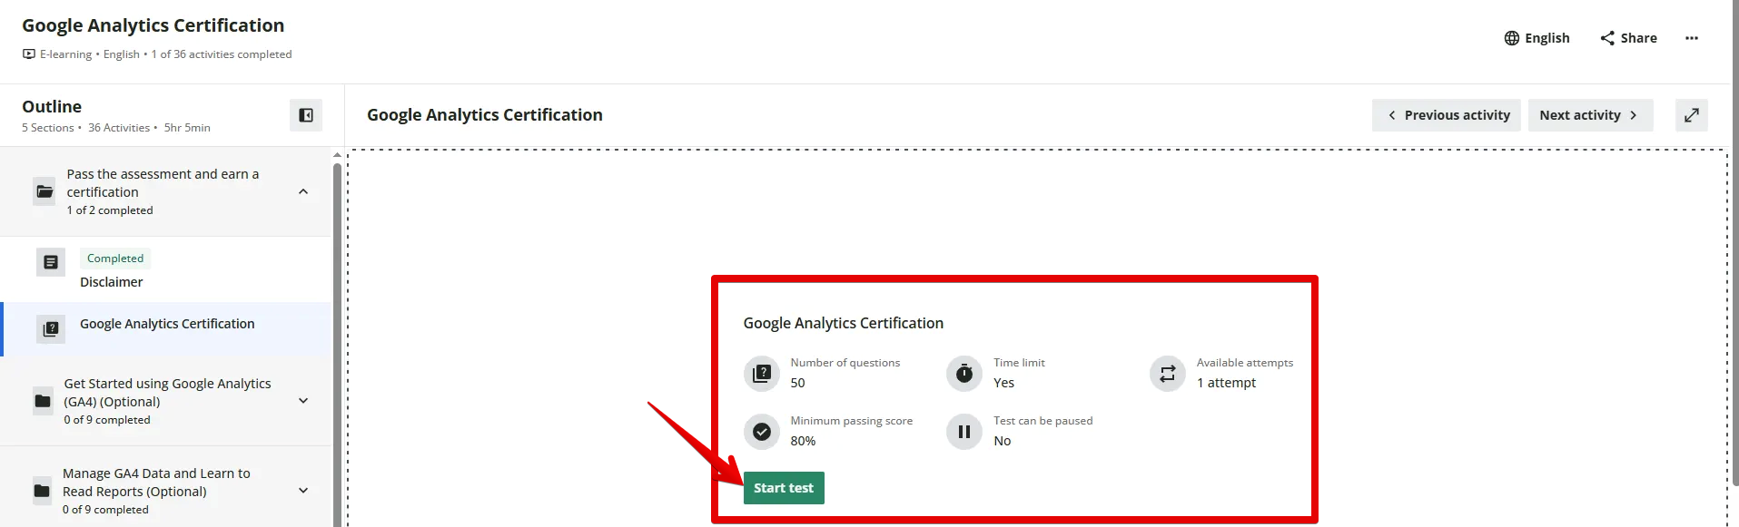
Task: Select Google Analytics Certification outline item
Action: pos(167,324)
